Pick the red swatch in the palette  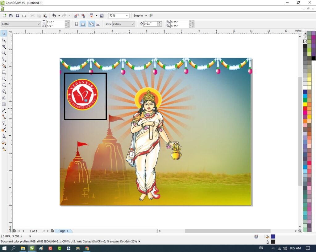pyautogui.click(x=305, y=109)
